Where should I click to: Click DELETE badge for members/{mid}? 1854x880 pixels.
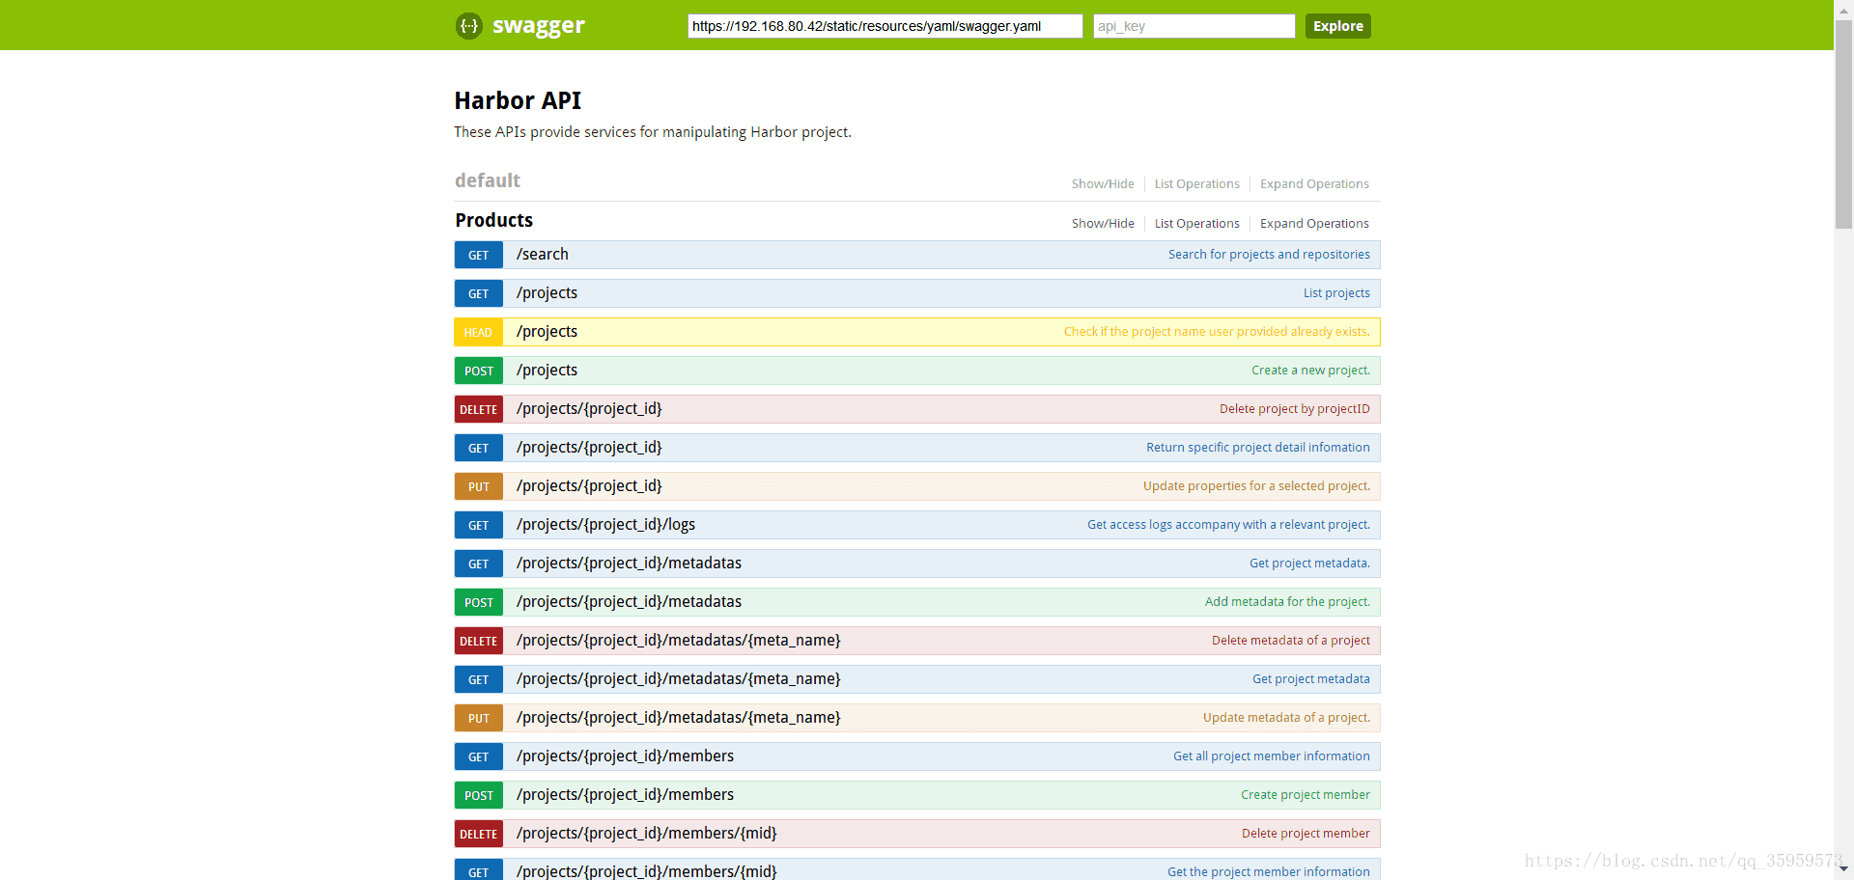tap(479, 834)
